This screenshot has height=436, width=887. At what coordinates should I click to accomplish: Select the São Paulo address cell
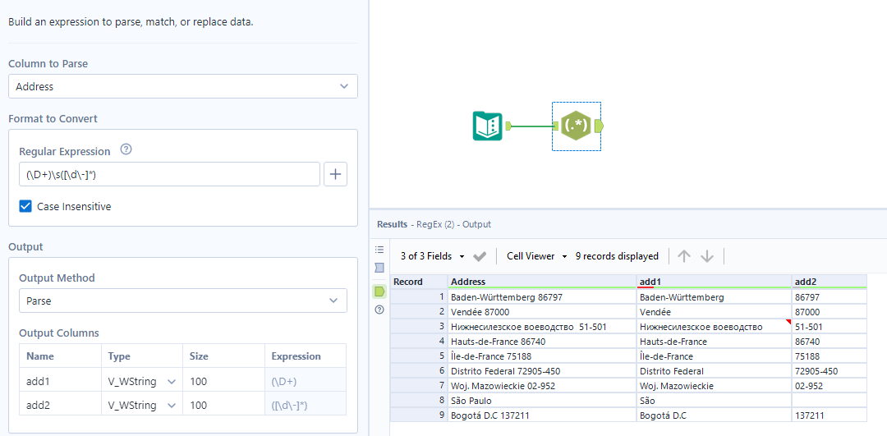(x=541, y=401)
